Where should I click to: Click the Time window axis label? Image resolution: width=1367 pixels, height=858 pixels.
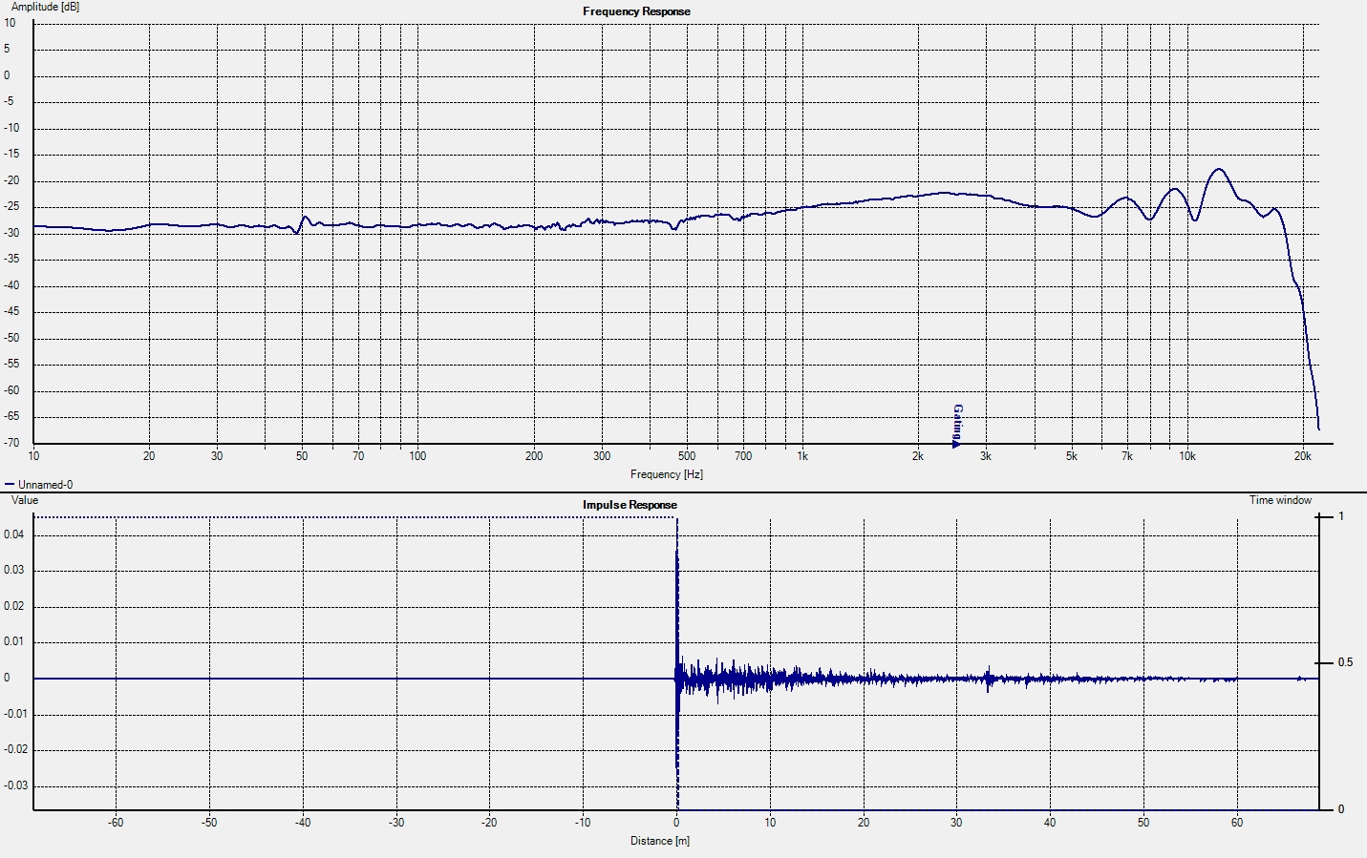tap(1280, 500)
